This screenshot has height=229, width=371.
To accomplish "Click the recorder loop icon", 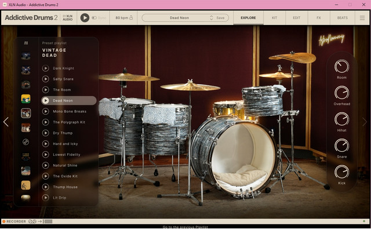I will (32, 221).
